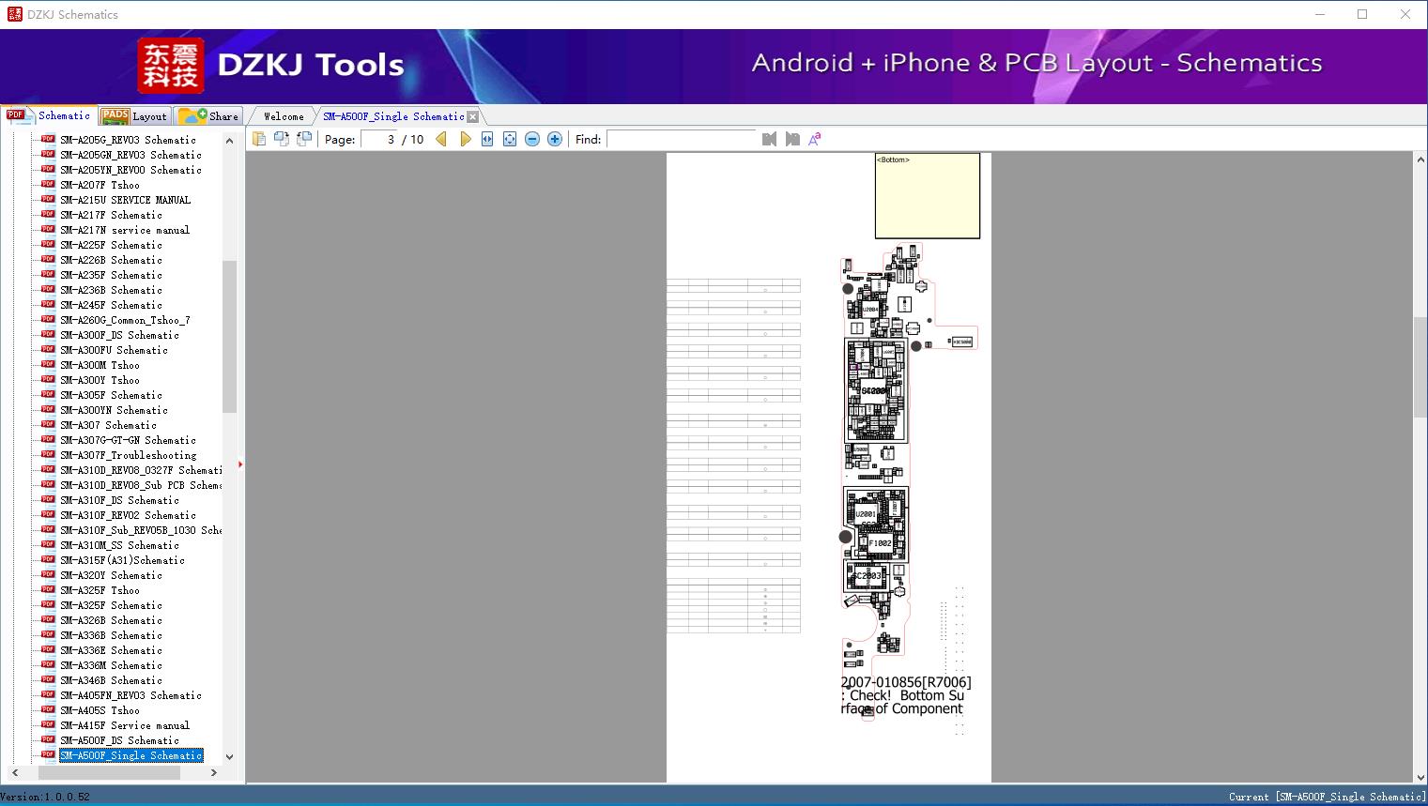Toggle the match case search option icon
This screenshot has height=806, width=1428.
(x=815, y=139)
